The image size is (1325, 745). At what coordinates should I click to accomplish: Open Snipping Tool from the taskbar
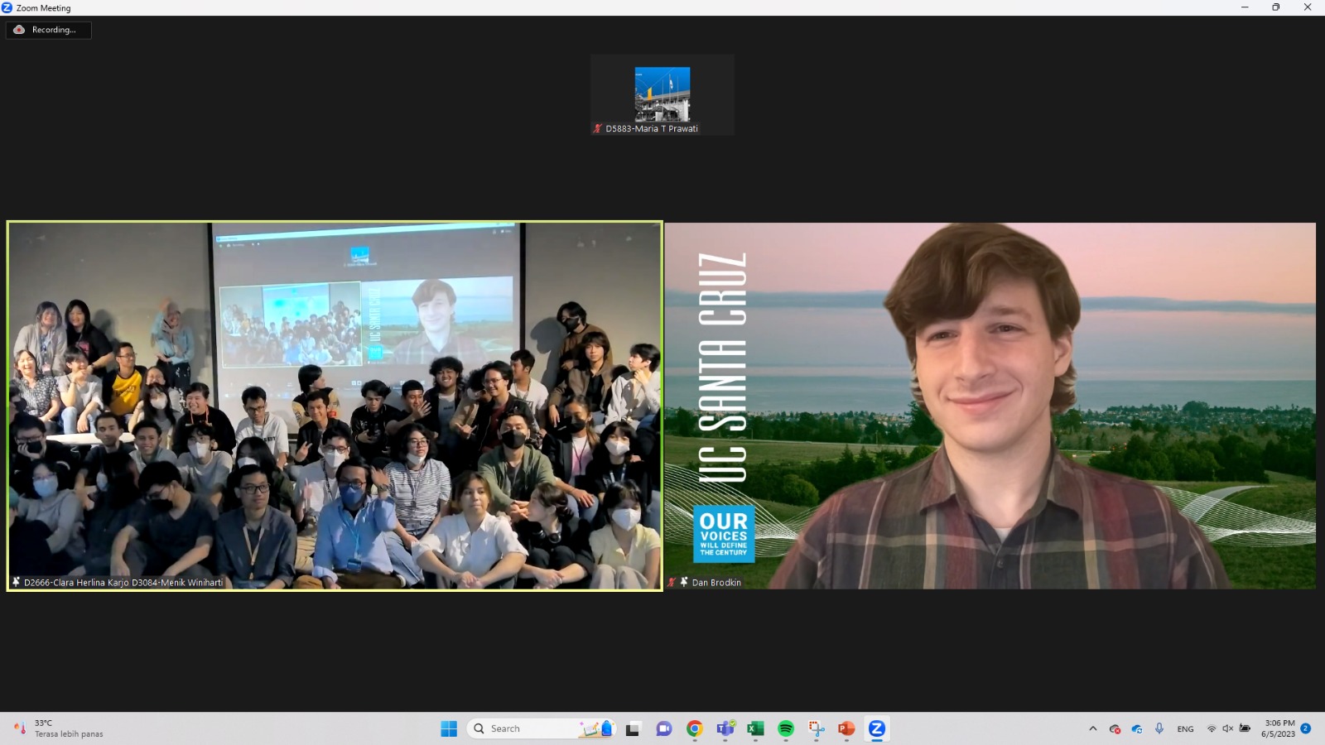817,728
